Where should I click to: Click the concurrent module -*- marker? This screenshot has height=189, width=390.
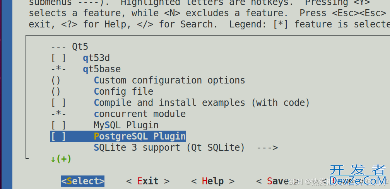coord(58,114)
